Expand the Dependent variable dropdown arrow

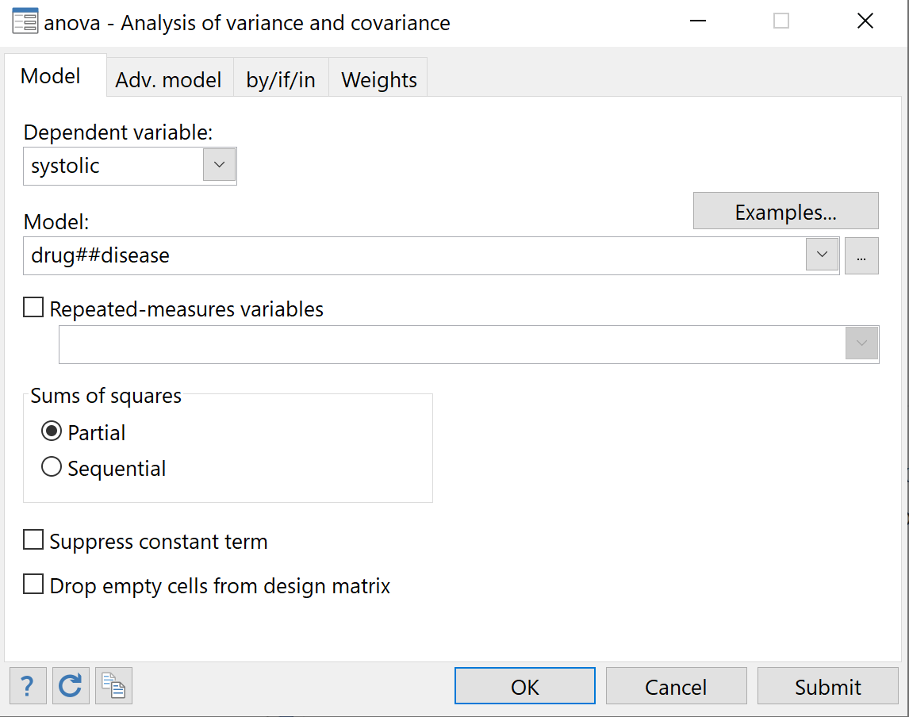pyautogui.click(x=219, y=165)
